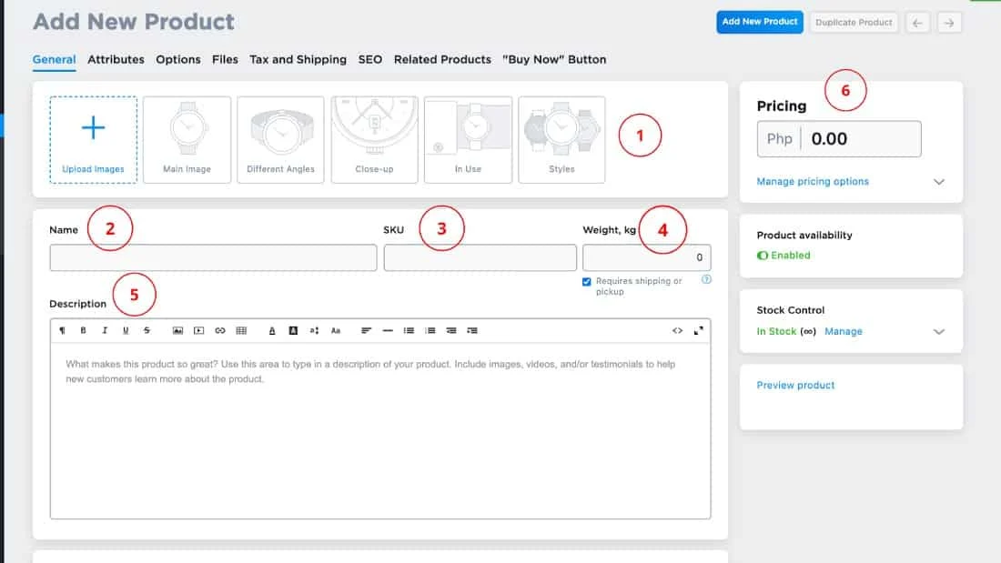The width and height of the screenshot is (1001, 563).
Task: Toggle strikethrough formatting in description
Action: click(x=147, y=331)
